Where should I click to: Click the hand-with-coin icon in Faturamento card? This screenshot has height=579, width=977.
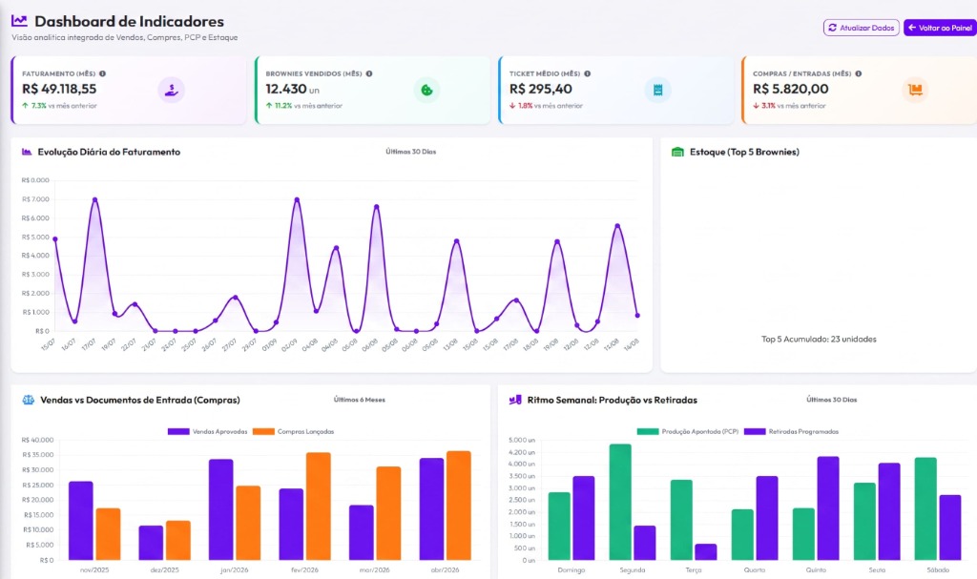point(171,91)
